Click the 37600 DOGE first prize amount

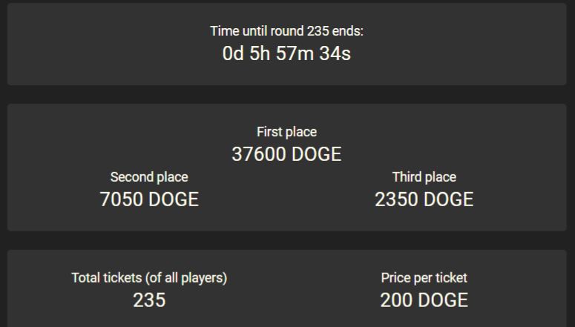coord(287,154)
